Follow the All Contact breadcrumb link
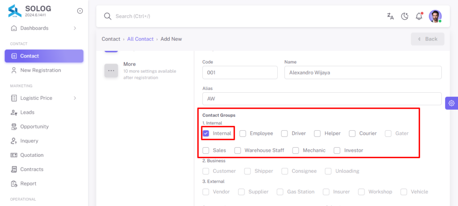The image size is (458, 206). (140, 39)
